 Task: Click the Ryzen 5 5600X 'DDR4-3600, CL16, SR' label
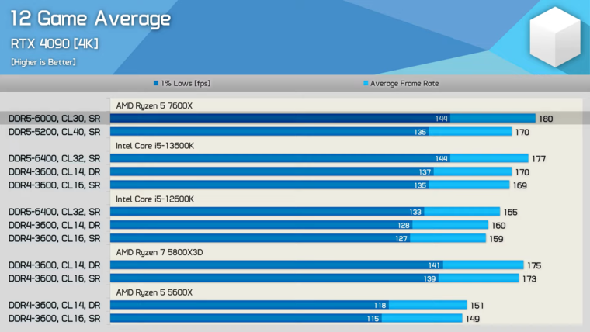(x=54, y=319)
